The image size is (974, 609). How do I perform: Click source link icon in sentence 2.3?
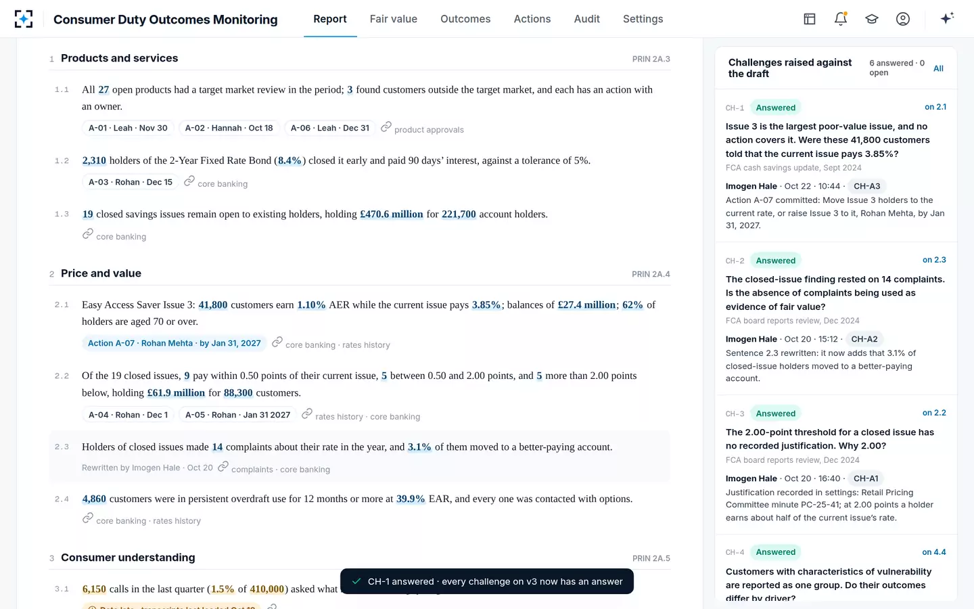point(223,466)
